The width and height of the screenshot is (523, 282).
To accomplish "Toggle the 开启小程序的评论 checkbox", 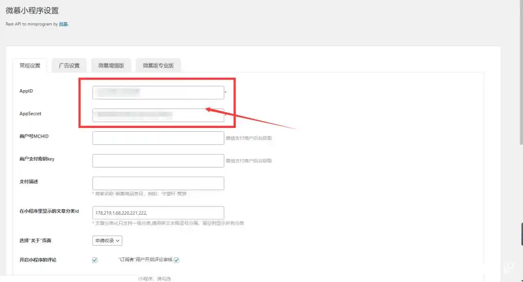I will 95,260.
